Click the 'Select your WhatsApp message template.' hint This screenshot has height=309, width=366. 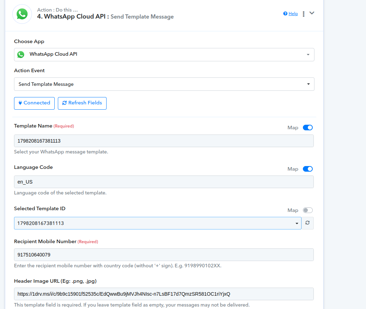click(61, 152)
